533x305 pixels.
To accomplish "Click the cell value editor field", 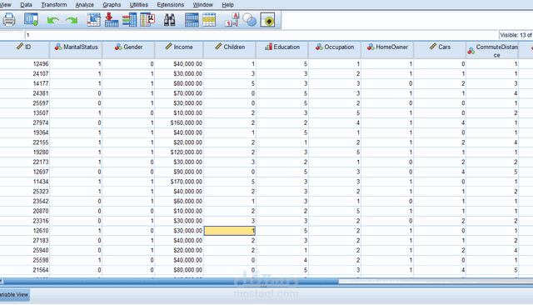I will coord(262,35).
